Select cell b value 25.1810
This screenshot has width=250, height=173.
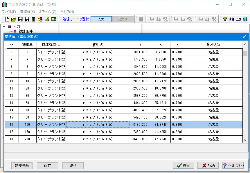(x=161, y=103)
